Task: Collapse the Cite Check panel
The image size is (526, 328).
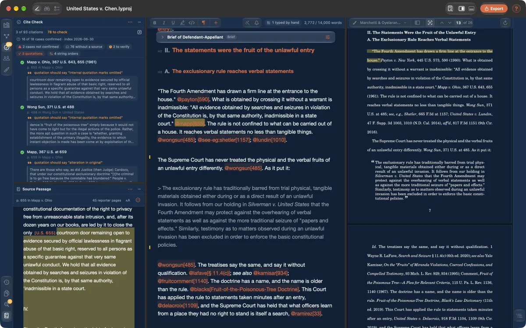Action: coord(139,22)
